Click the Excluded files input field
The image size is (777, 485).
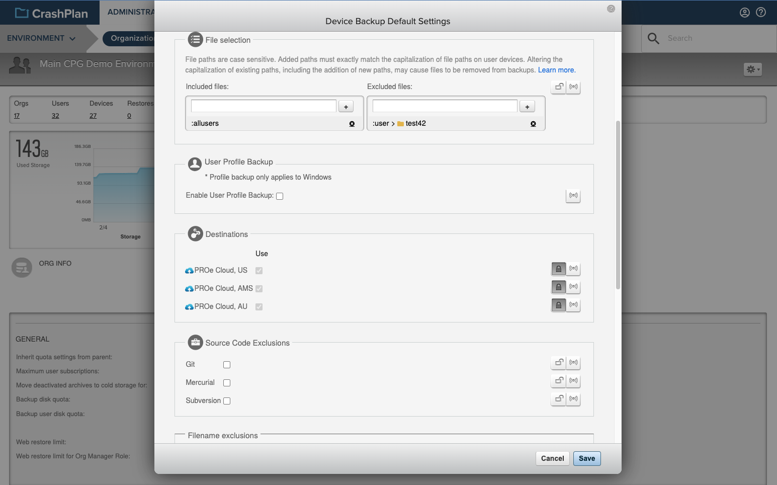point(444,106)
